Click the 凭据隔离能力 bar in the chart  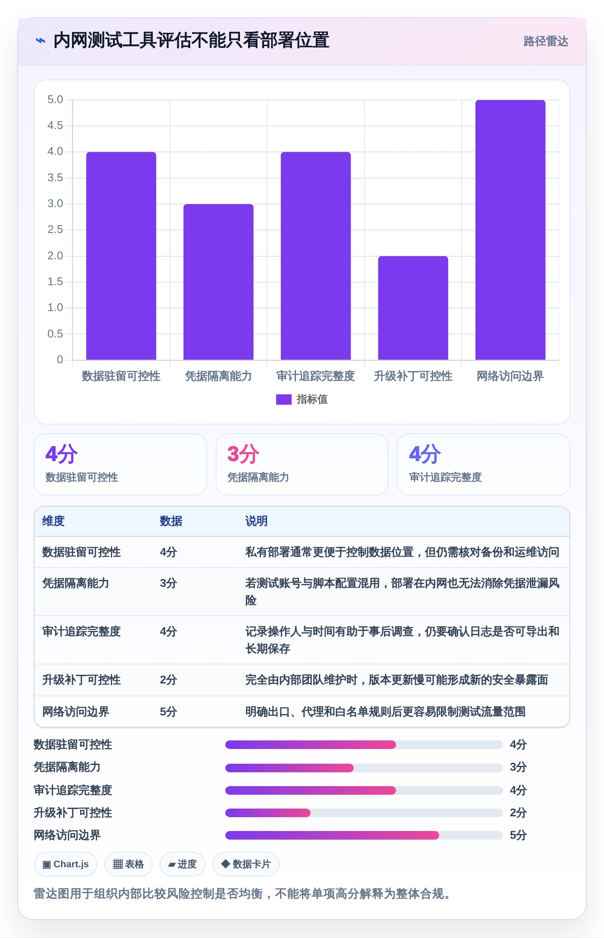pyautogui.click(x=218, y=282)
